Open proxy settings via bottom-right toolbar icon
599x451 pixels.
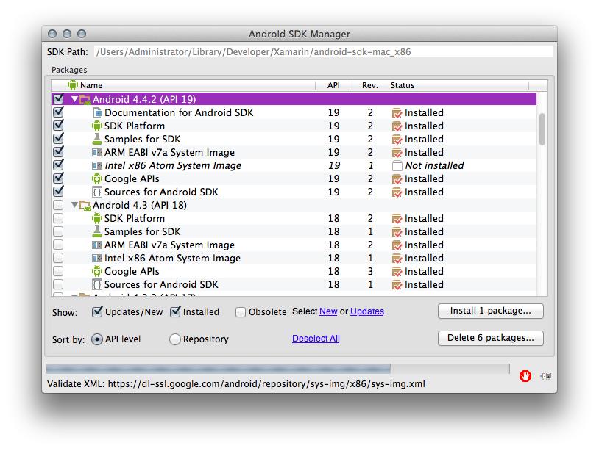click(x=545, y=375)
